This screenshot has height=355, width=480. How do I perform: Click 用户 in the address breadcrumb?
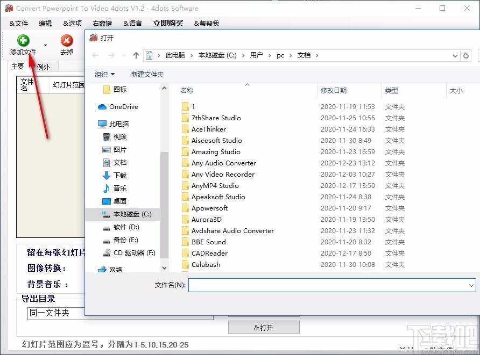pyautogui.click(x=256, y=55)
